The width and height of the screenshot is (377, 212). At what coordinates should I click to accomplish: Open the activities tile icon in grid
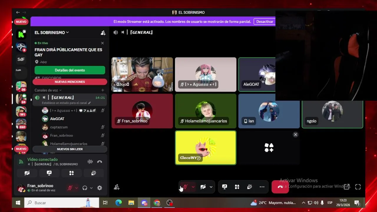(269, 148)
